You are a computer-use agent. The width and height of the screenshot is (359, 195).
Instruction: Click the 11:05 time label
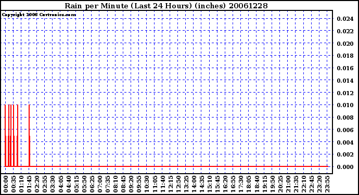pos(155,184)
